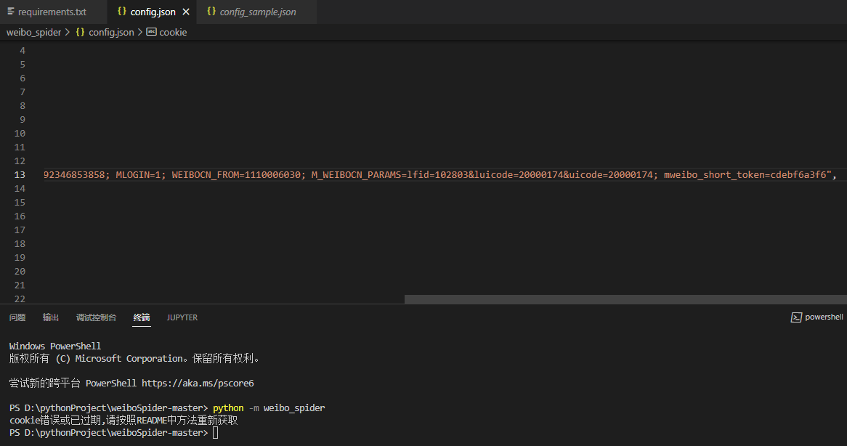The height and width of the screenshot is (446, 847).
Task: Click the powershell terminal icon in the panel
Action: coord(796,317)
